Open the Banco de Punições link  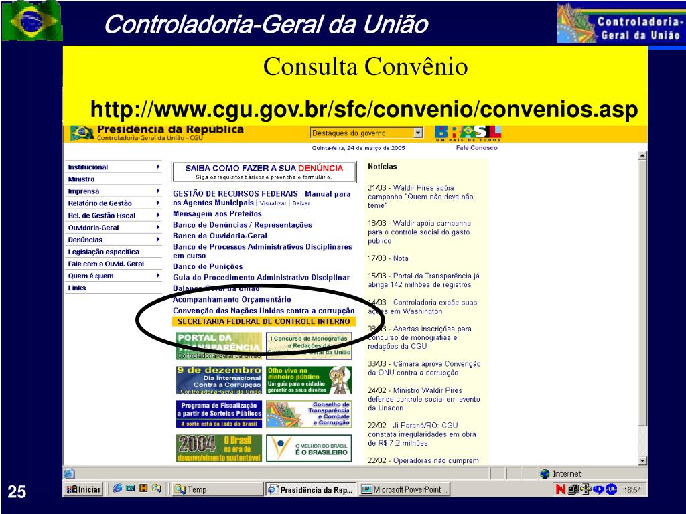(x=208, y=266)
